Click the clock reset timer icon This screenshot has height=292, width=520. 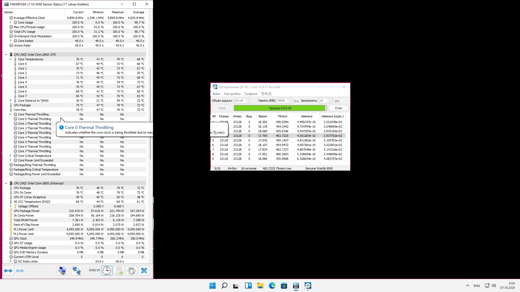[107, 271]
